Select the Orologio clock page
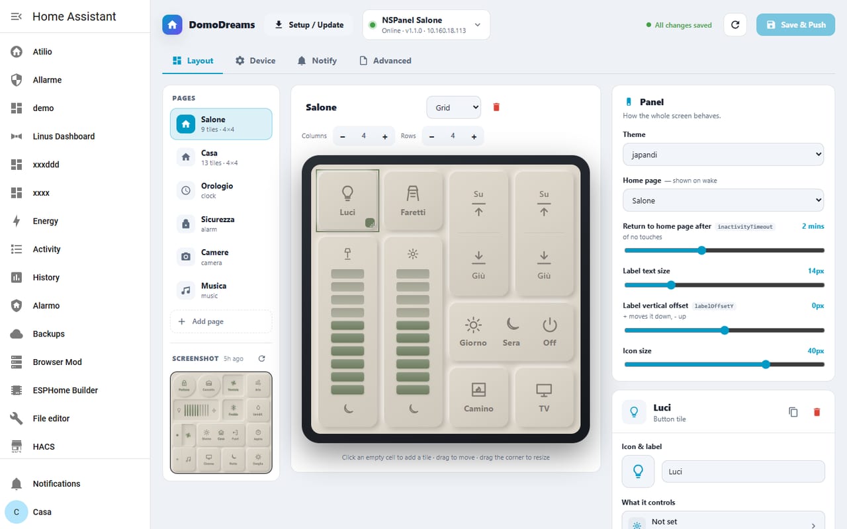The height and width of the screenshot is (529, 847). (x=221, y=190)
